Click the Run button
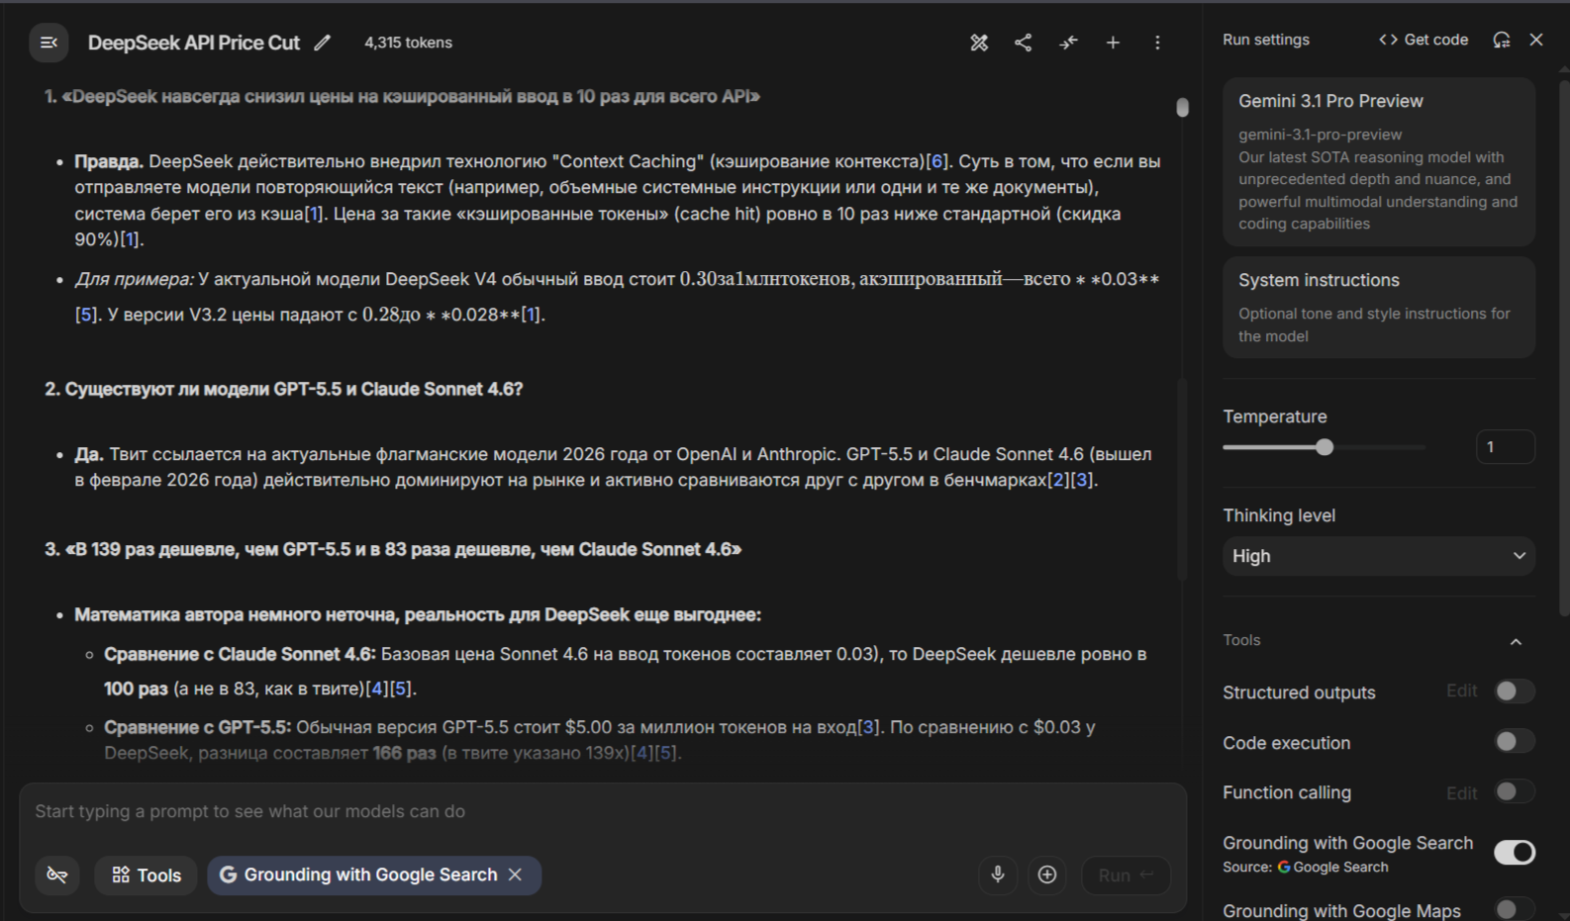1570x921 pixels. click(x=1127, y=875)
